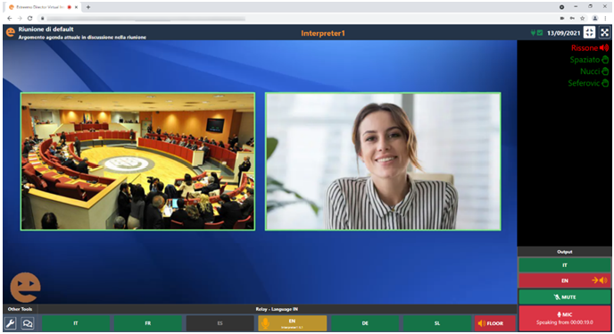The width and height of the screenshot is (614, 334).
Task: Click the orange arrow speaker icon on EN output
Action: tap(600, 280)
